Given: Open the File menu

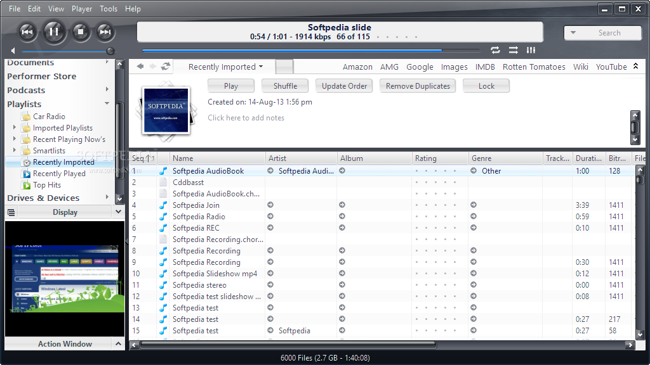Looking at the screenshot, I should (15, 9).
